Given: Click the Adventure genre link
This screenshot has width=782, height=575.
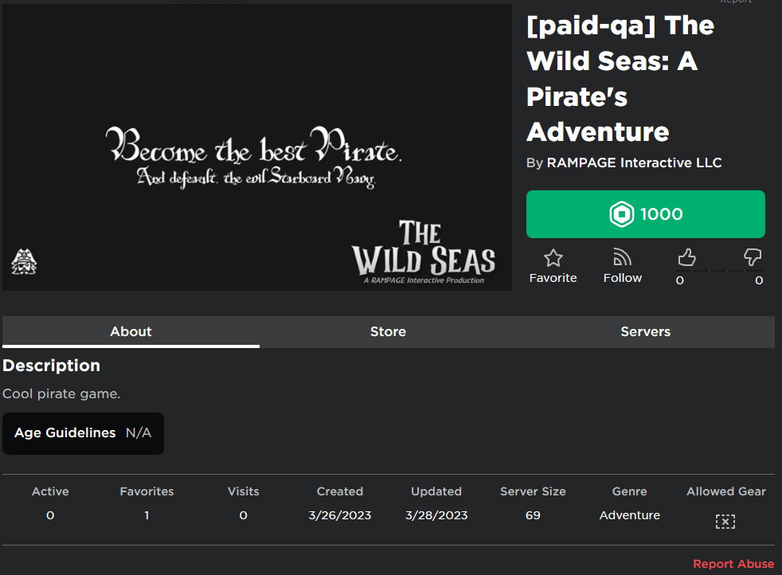Looking at the screenshot, I should [629, 515].
